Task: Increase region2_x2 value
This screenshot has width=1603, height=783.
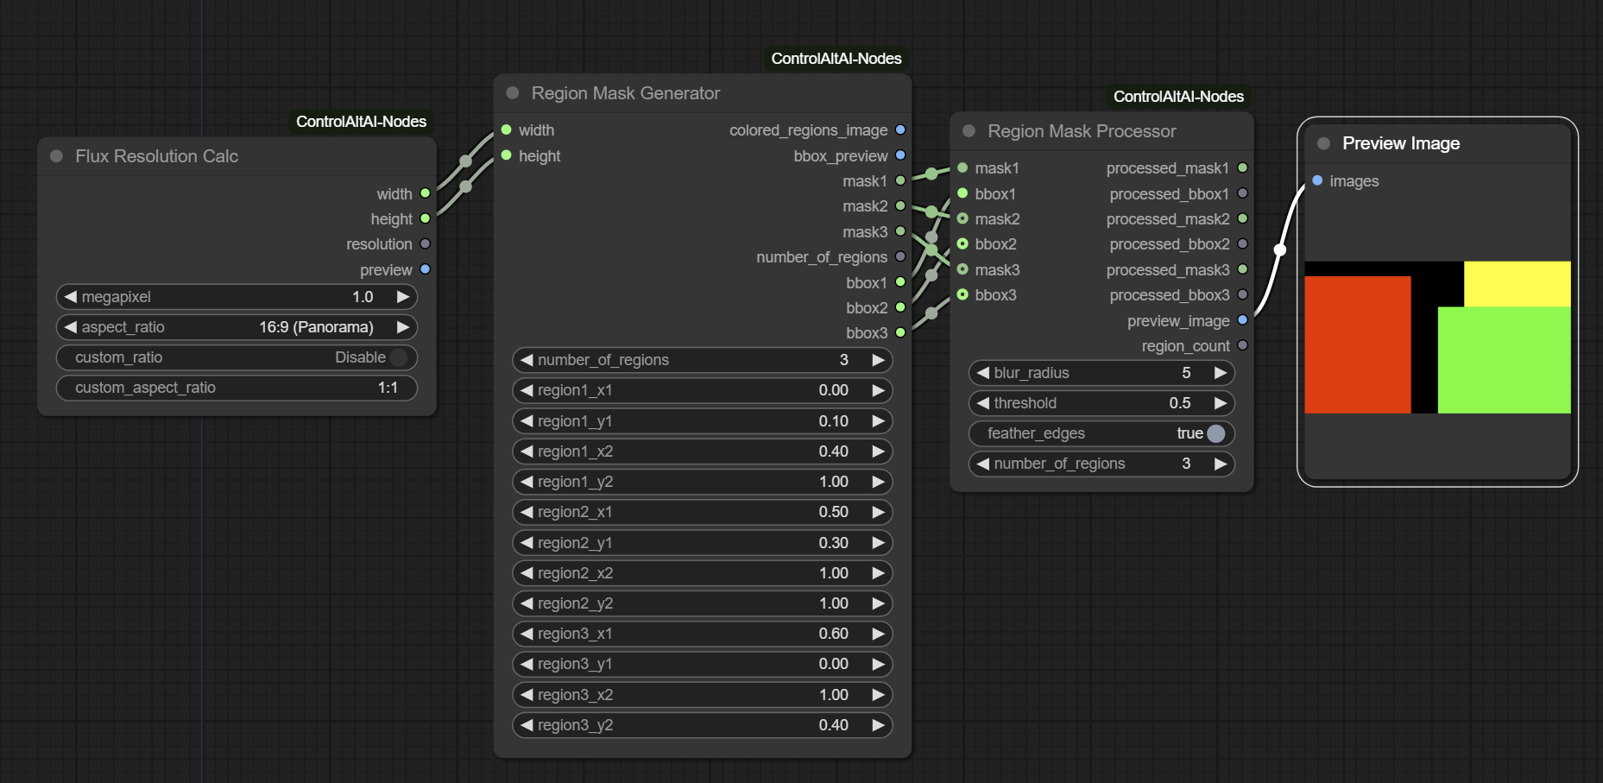Action: coord(878,573)
